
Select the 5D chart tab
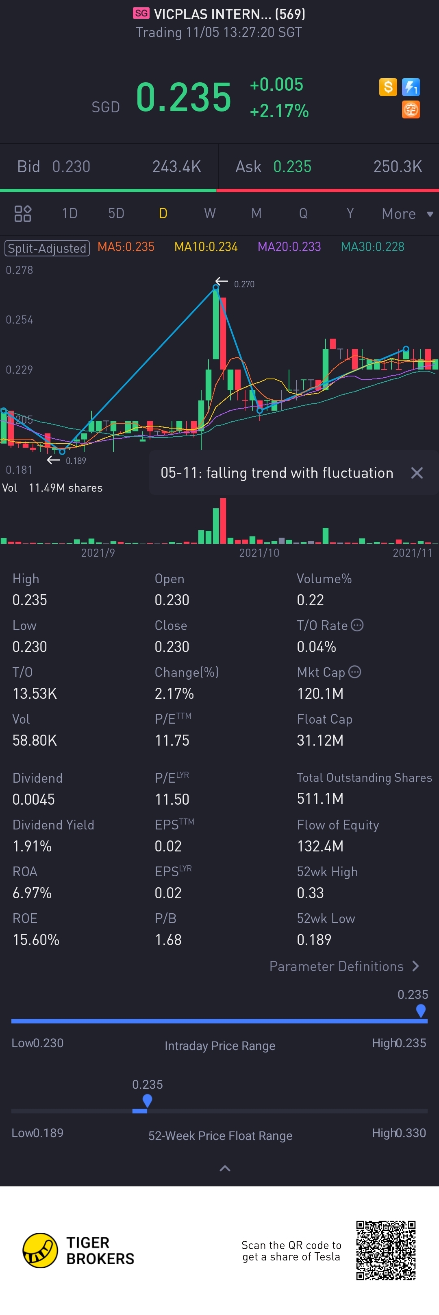tap(116, 213)
